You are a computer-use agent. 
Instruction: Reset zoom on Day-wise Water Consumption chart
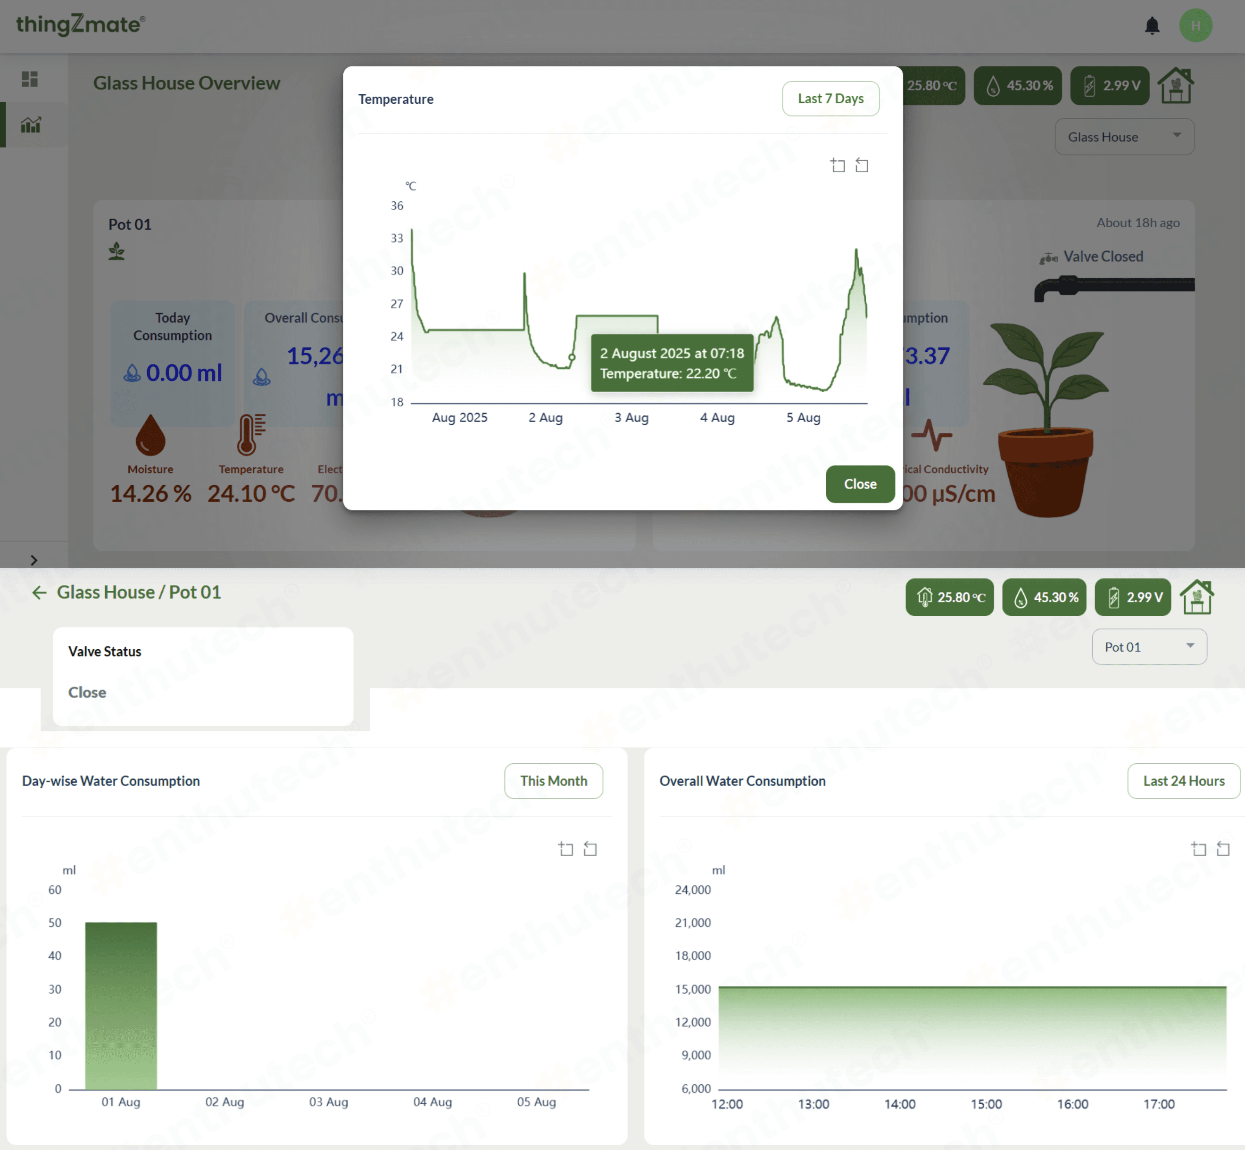(x=590, y=849)
